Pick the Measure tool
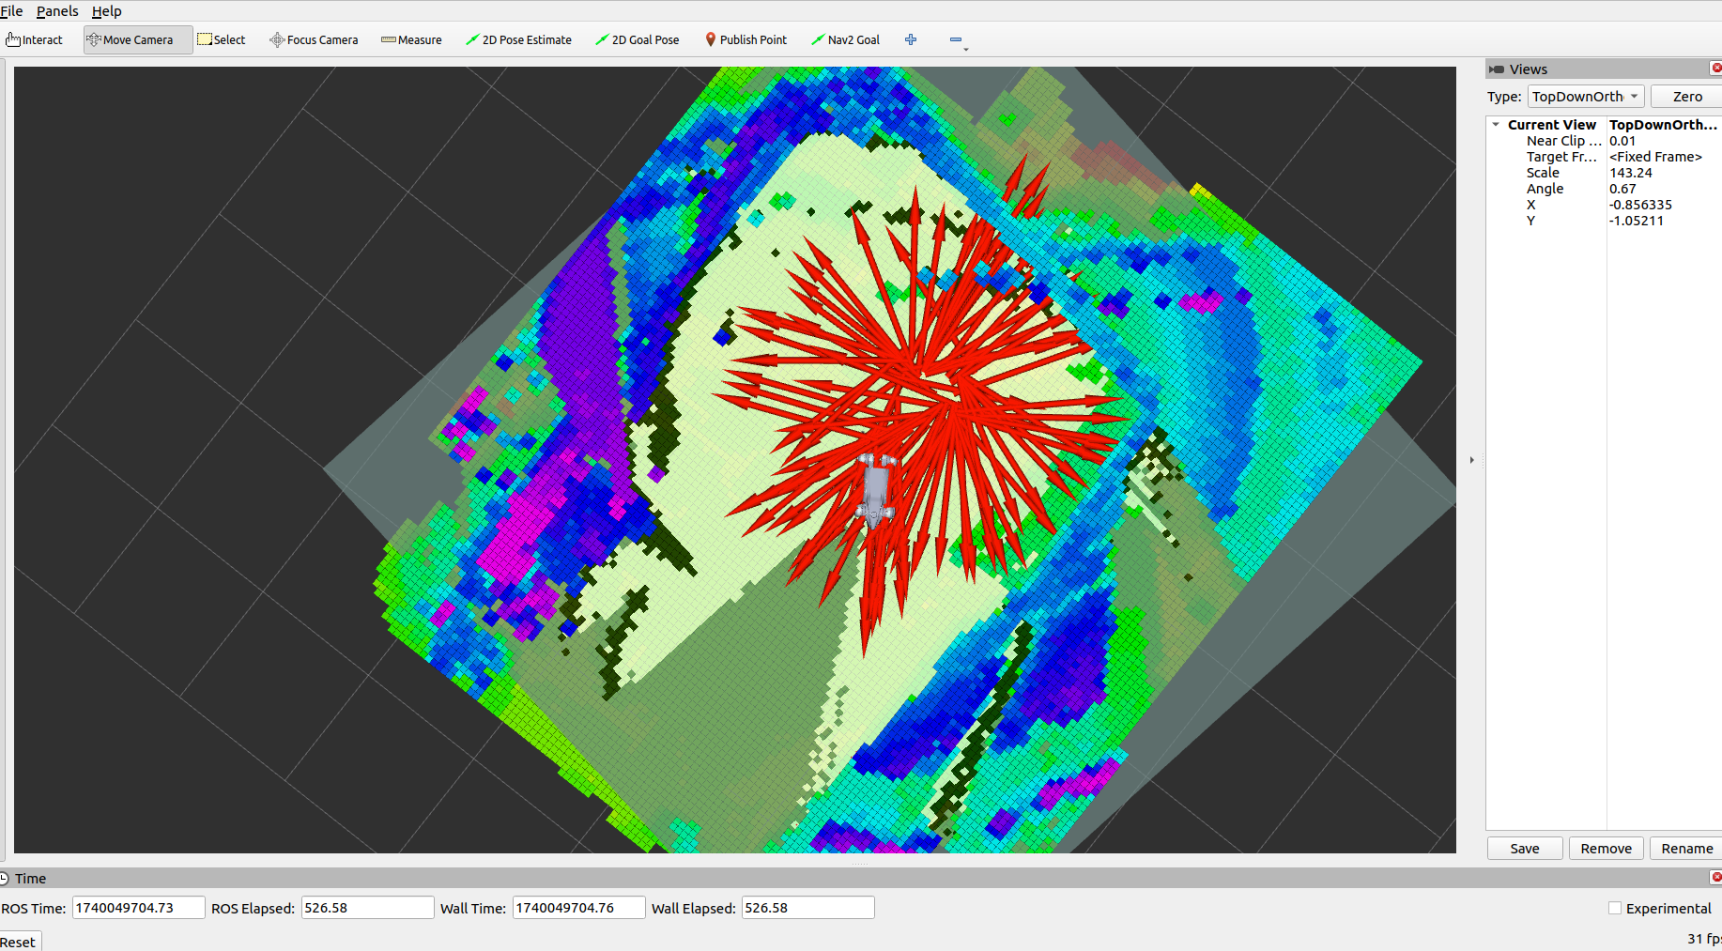This screenshot has width=1722, height=951. click(x=411, y=39)
